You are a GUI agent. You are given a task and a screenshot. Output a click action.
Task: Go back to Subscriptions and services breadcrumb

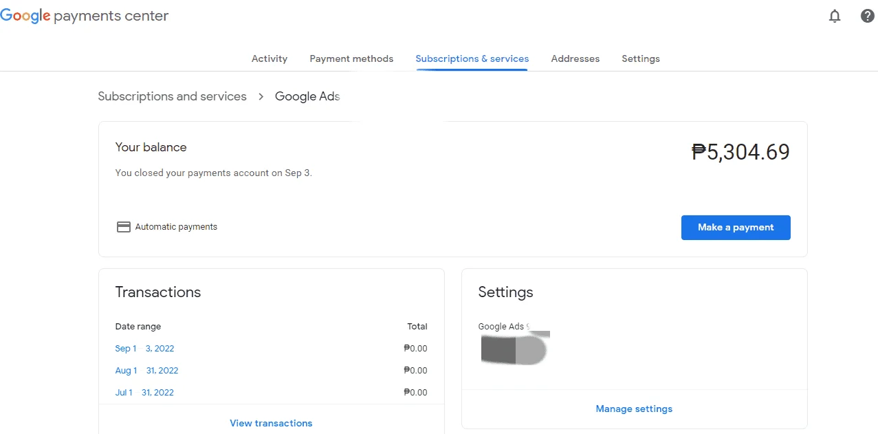click(172, 96)
